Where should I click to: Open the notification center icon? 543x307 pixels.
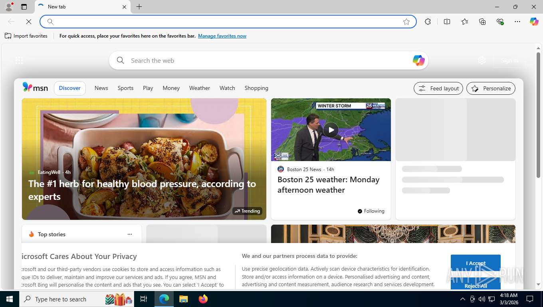[530, 299]
